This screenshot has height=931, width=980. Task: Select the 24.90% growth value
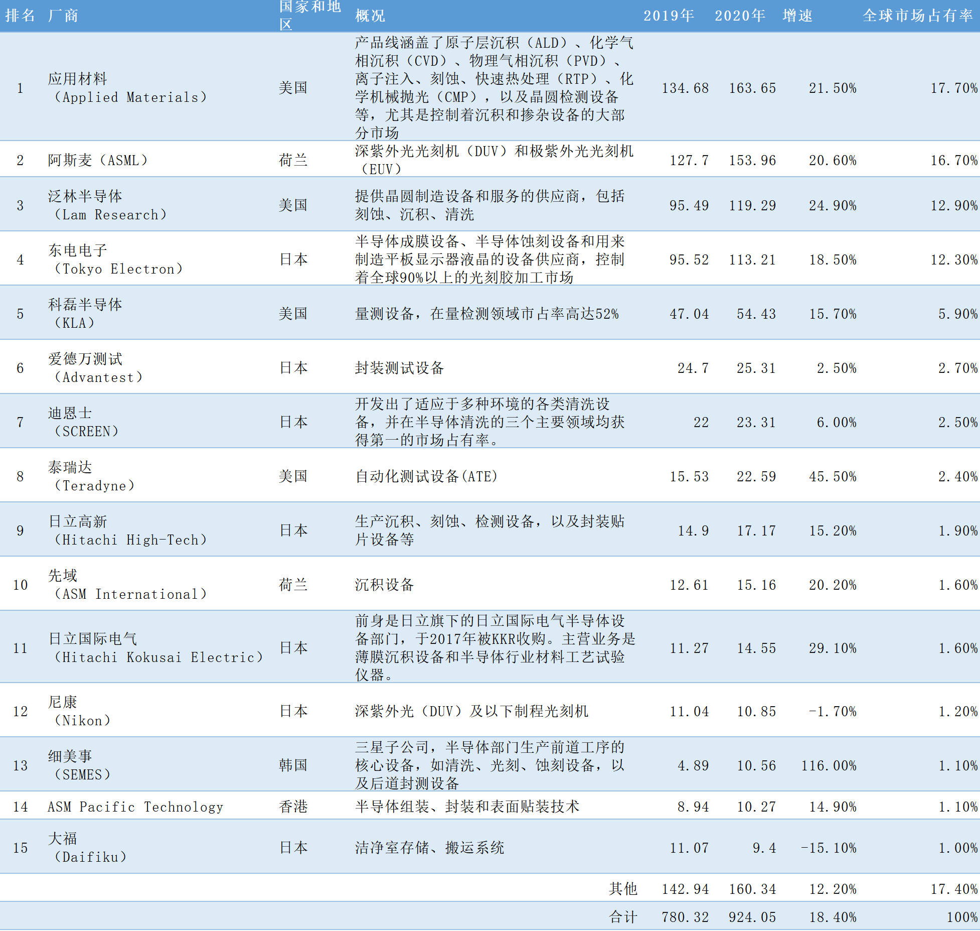pos(833,205)
